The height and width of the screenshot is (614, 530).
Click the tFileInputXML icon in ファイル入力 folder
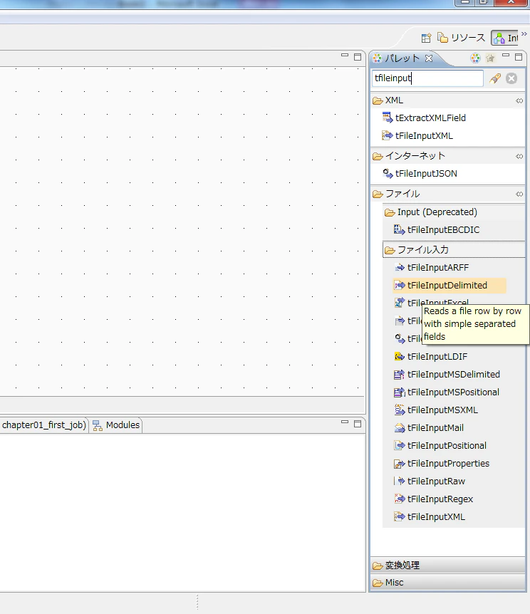(399, 516)
